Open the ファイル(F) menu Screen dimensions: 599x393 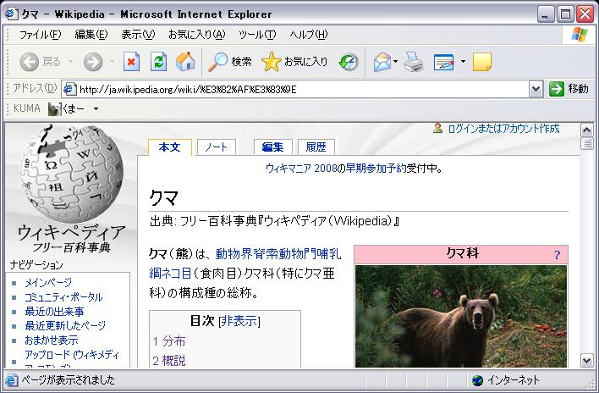[x=40, y=35]
